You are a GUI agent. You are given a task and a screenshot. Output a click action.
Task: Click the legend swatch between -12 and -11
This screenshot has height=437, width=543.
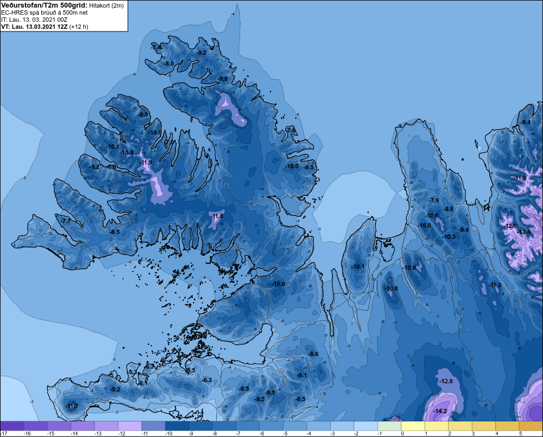point(130,426)
